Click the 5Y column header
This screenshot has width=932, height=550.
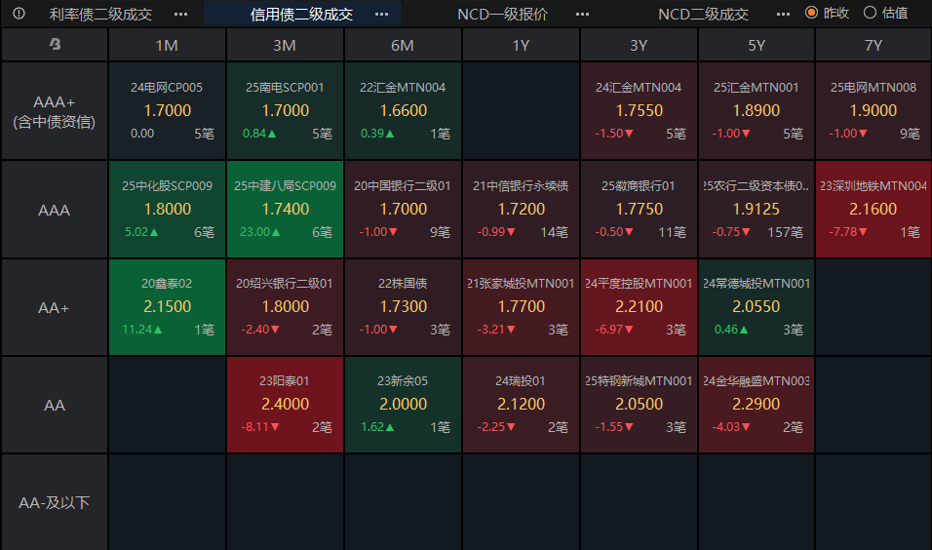[757, 45]
